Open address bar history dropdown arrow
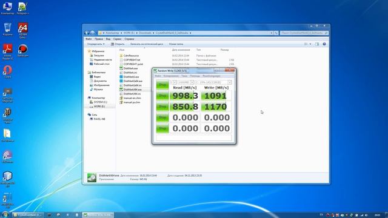 click(272, 33)
